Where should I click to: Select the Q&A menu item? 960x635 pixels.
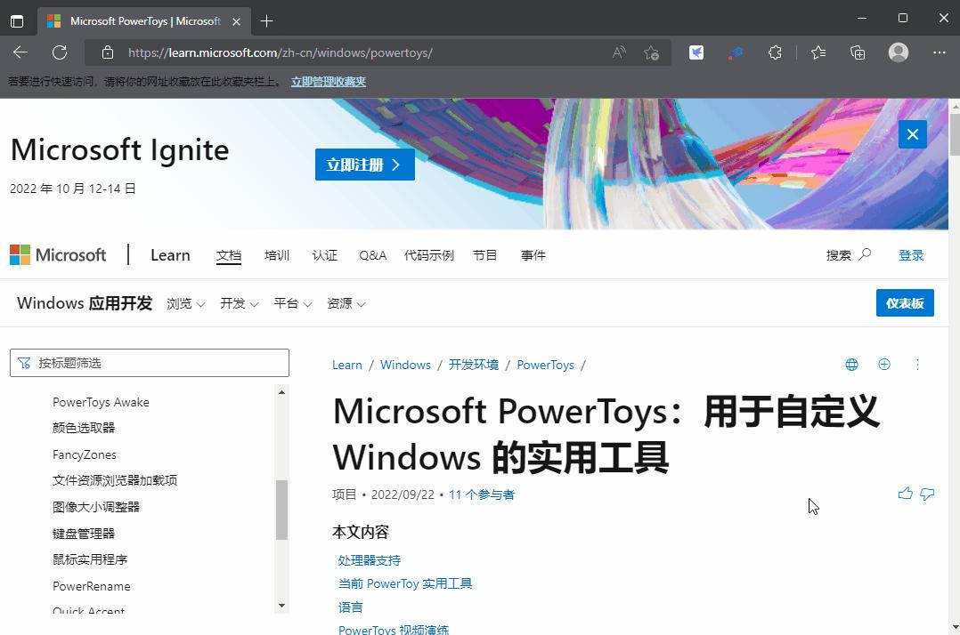(372, 255)
